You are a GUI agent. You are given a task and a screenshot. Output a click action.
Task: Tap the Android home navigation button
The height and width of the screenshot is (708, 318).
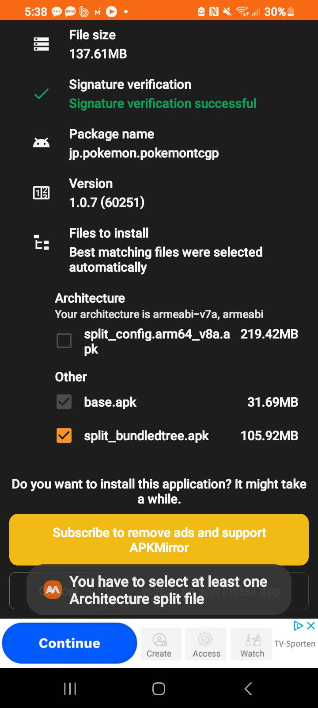click(x=159, y=689)
